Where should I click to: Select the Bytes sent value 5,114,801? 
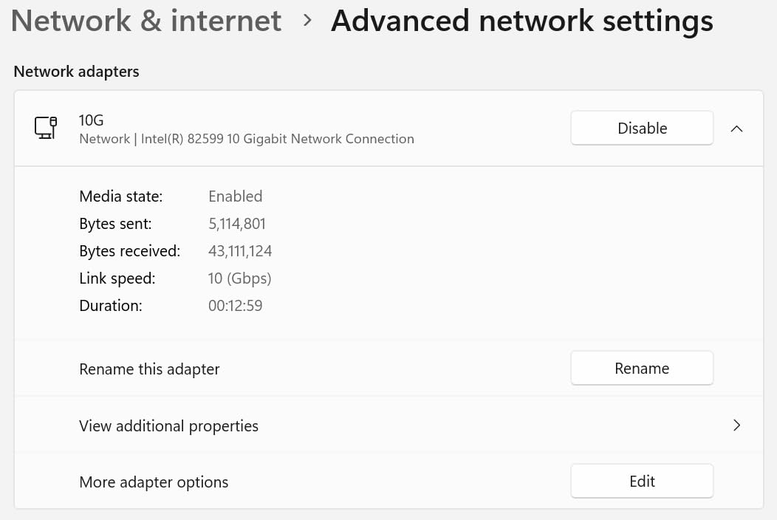click(236, 224)
